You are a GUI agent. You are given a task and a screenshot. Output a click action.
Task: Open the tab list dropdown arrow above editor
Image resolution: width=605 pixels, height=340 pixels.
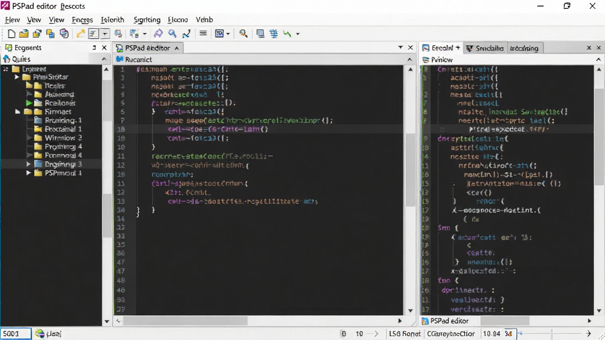tap(401, 47)
